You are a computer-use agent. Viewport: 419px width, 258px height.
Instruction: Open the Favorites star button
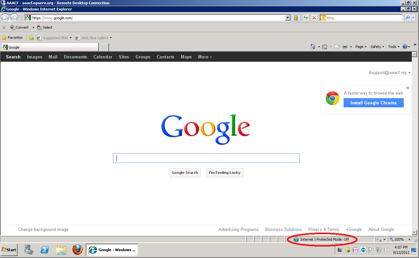tap(12, 38)
